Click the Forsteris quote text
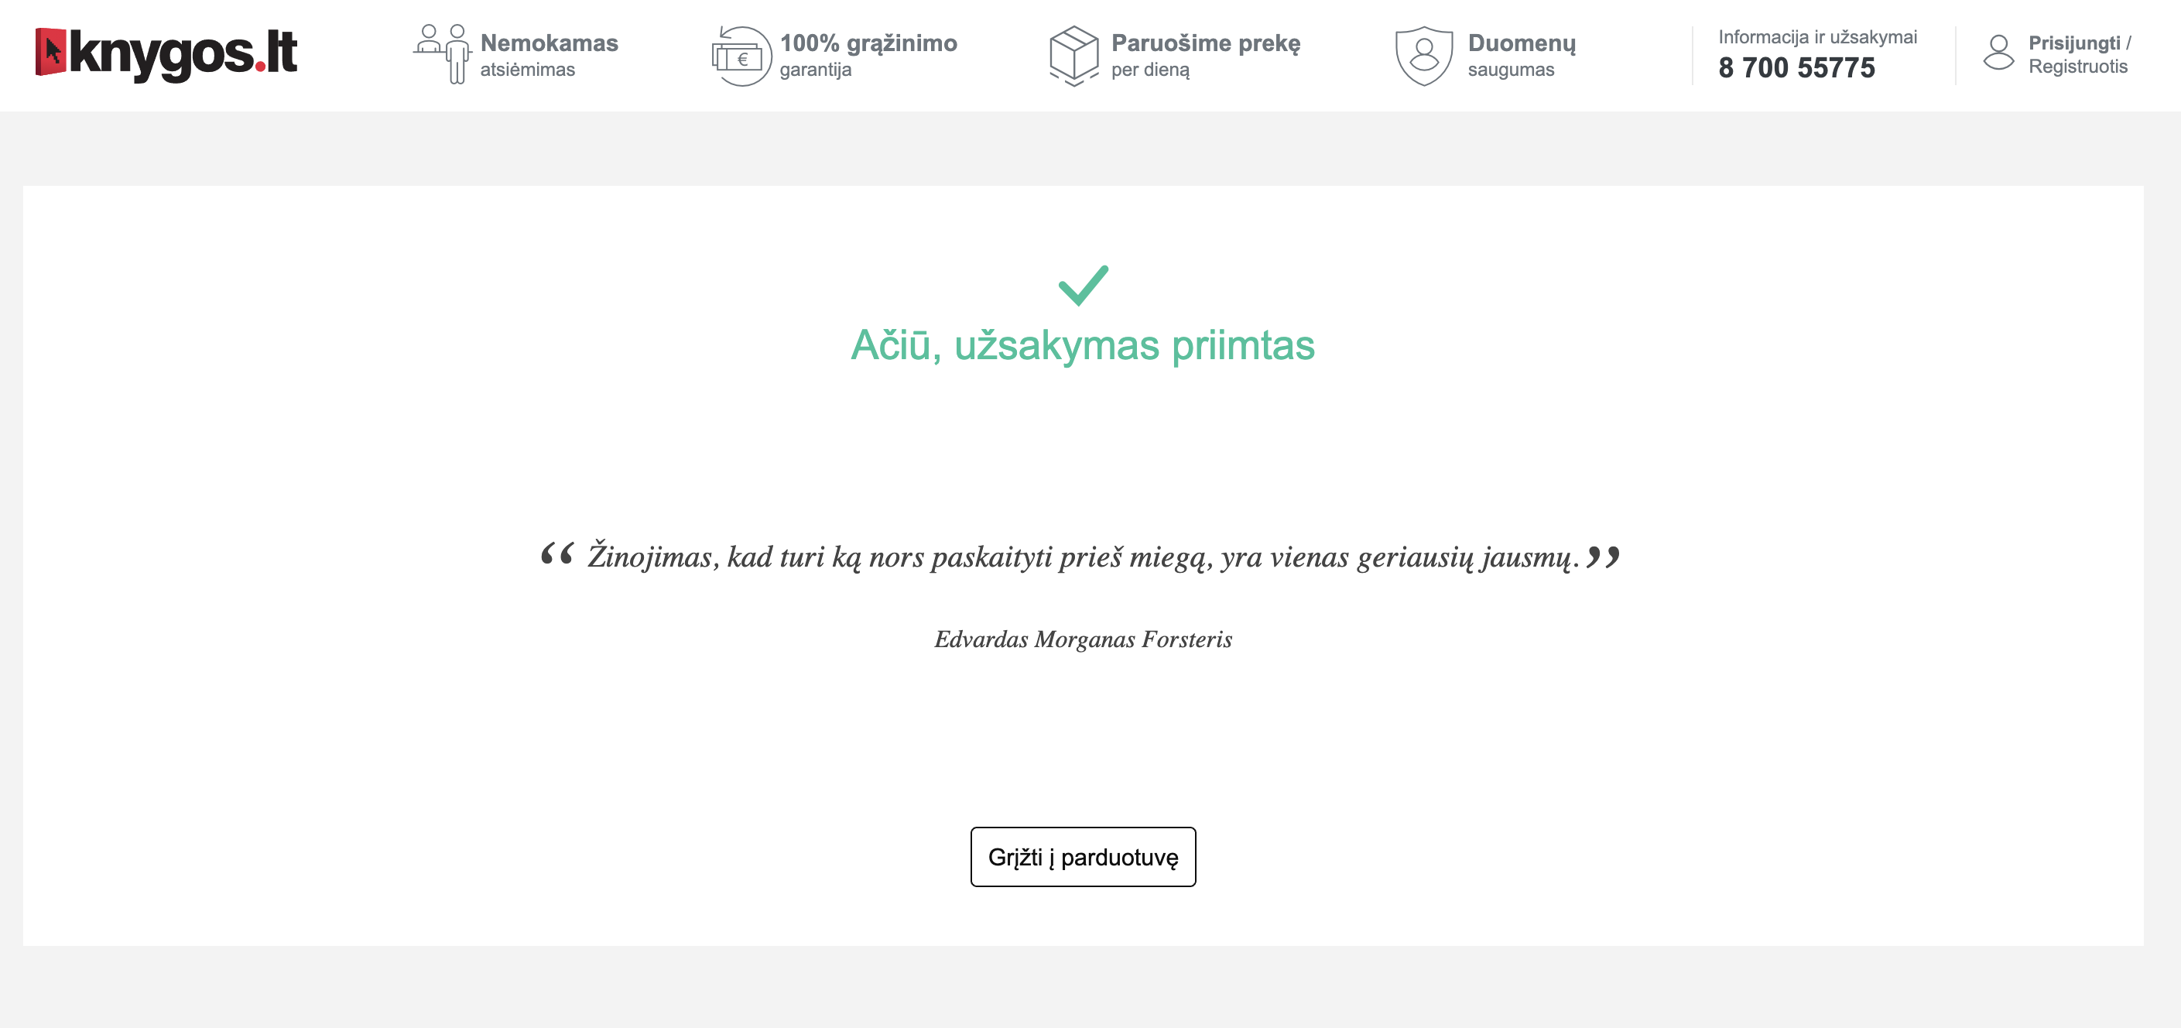The image size is (2181, 1028). [1081, 557]
